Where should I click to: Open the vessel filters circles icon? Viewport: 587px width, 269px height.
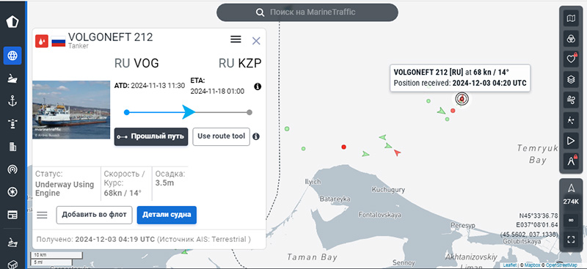pyautogui.click(x=571, y=39)
